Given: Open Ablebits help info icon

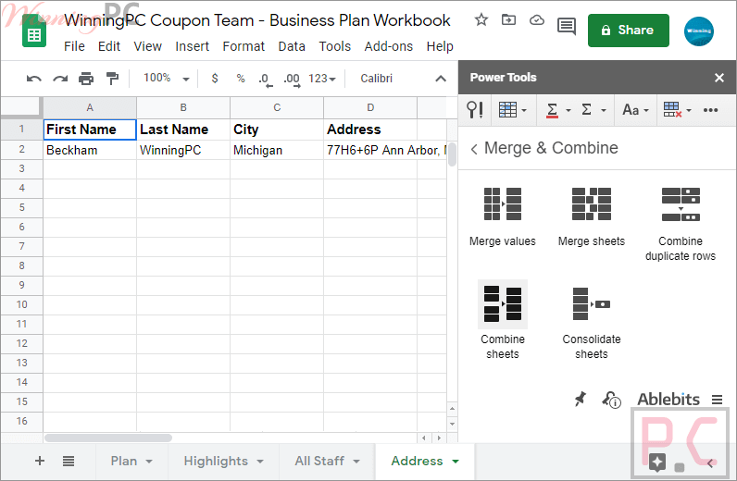Looking at the screenshot, I should point(611,400).
